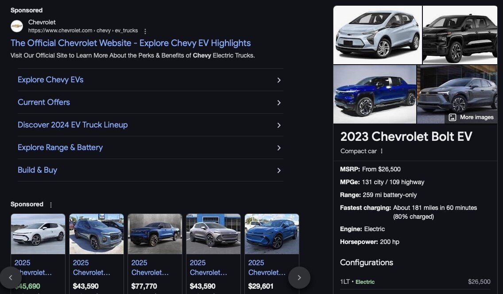
Task: Select the 1LT Electric configuration row
Action: click(x=415, y=282)
